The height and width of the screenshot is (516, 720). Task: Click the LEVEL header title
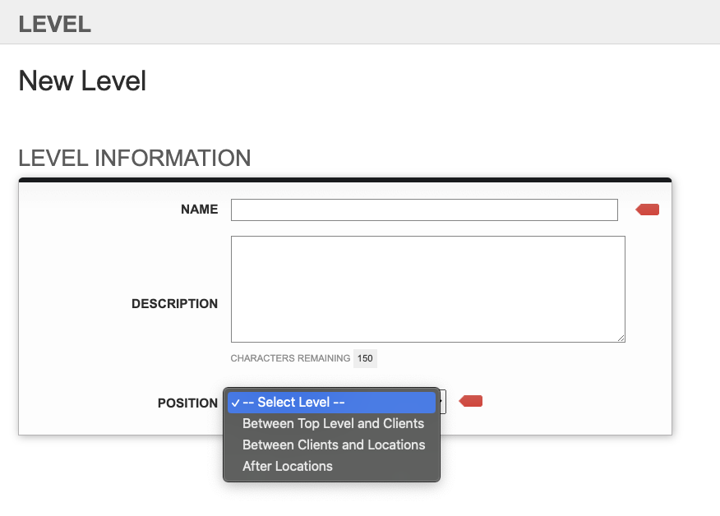pyautogui.click(x=54, y=25)
